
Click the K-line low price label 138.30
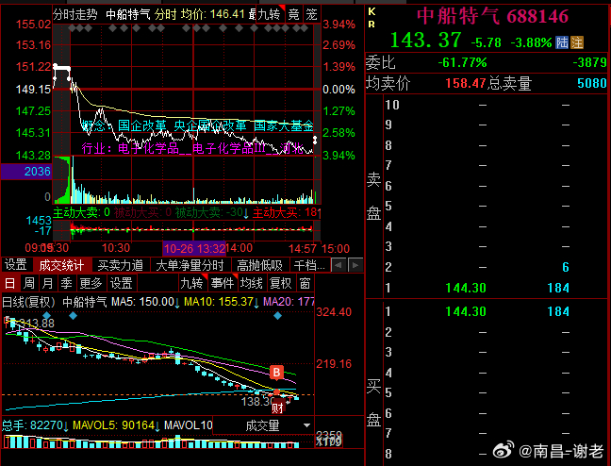pyautogui.click(x=258, y=401)
